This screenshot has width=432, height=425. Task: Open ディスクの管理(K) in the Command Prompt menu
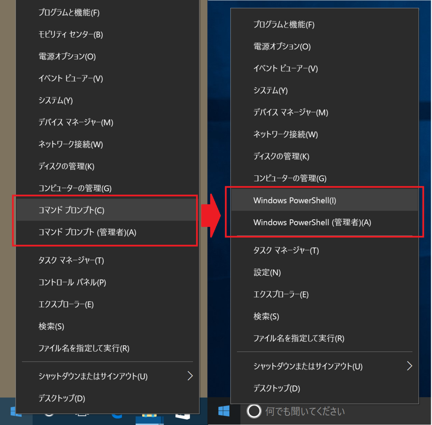tap(108, 166)
